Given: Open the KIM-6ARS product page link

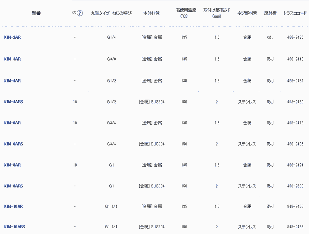Looking at the screenshot, I should point(14,144).
